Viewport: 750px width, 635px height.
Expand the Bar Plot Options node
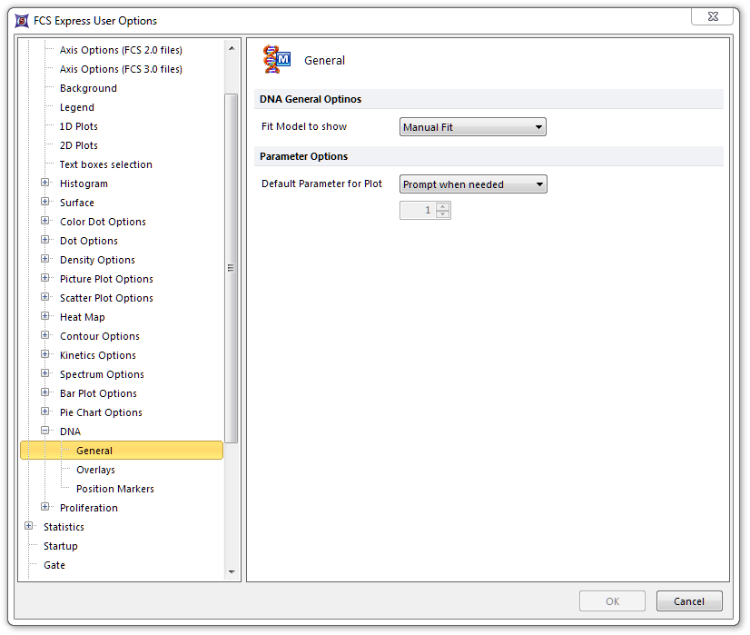click(45, 392)
